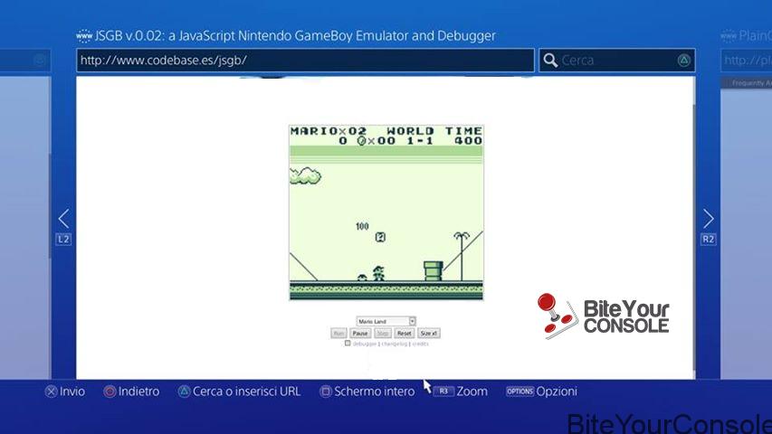The height and width of the screenshot is (434, 772).
Task: Click the cross button icon for Invio
Action: point(51,392)
